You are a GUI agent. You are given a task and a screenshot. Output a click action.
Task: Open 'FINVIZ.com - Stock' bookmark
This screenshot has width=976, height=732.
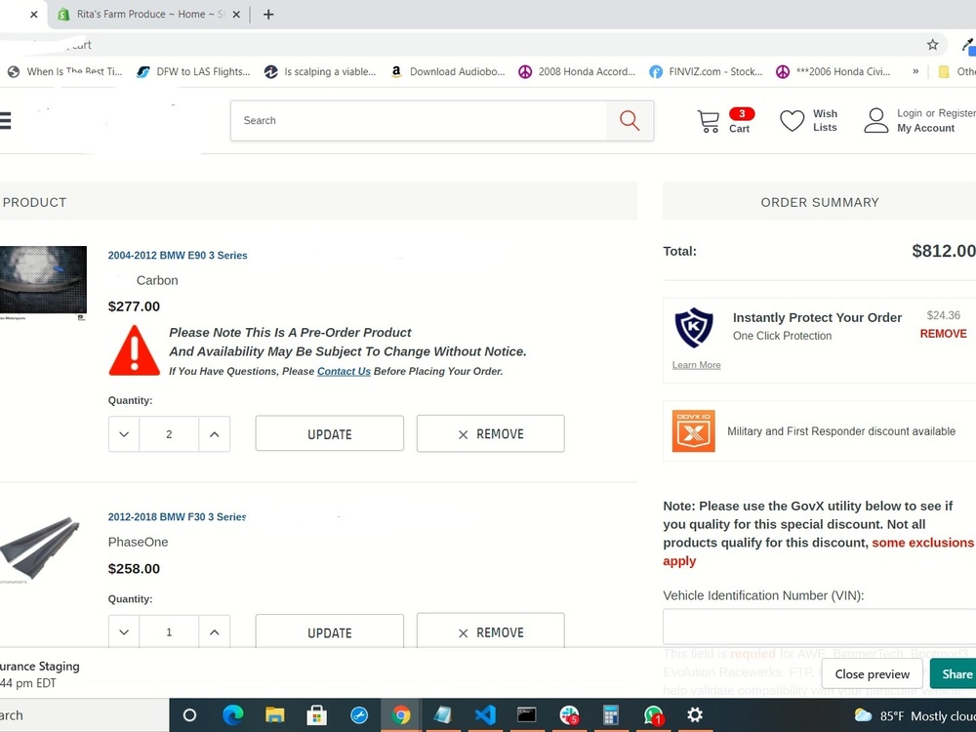706,71
